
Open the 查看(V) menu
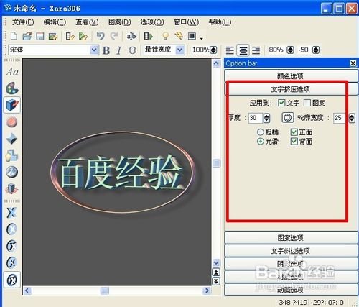pos(87,22)
